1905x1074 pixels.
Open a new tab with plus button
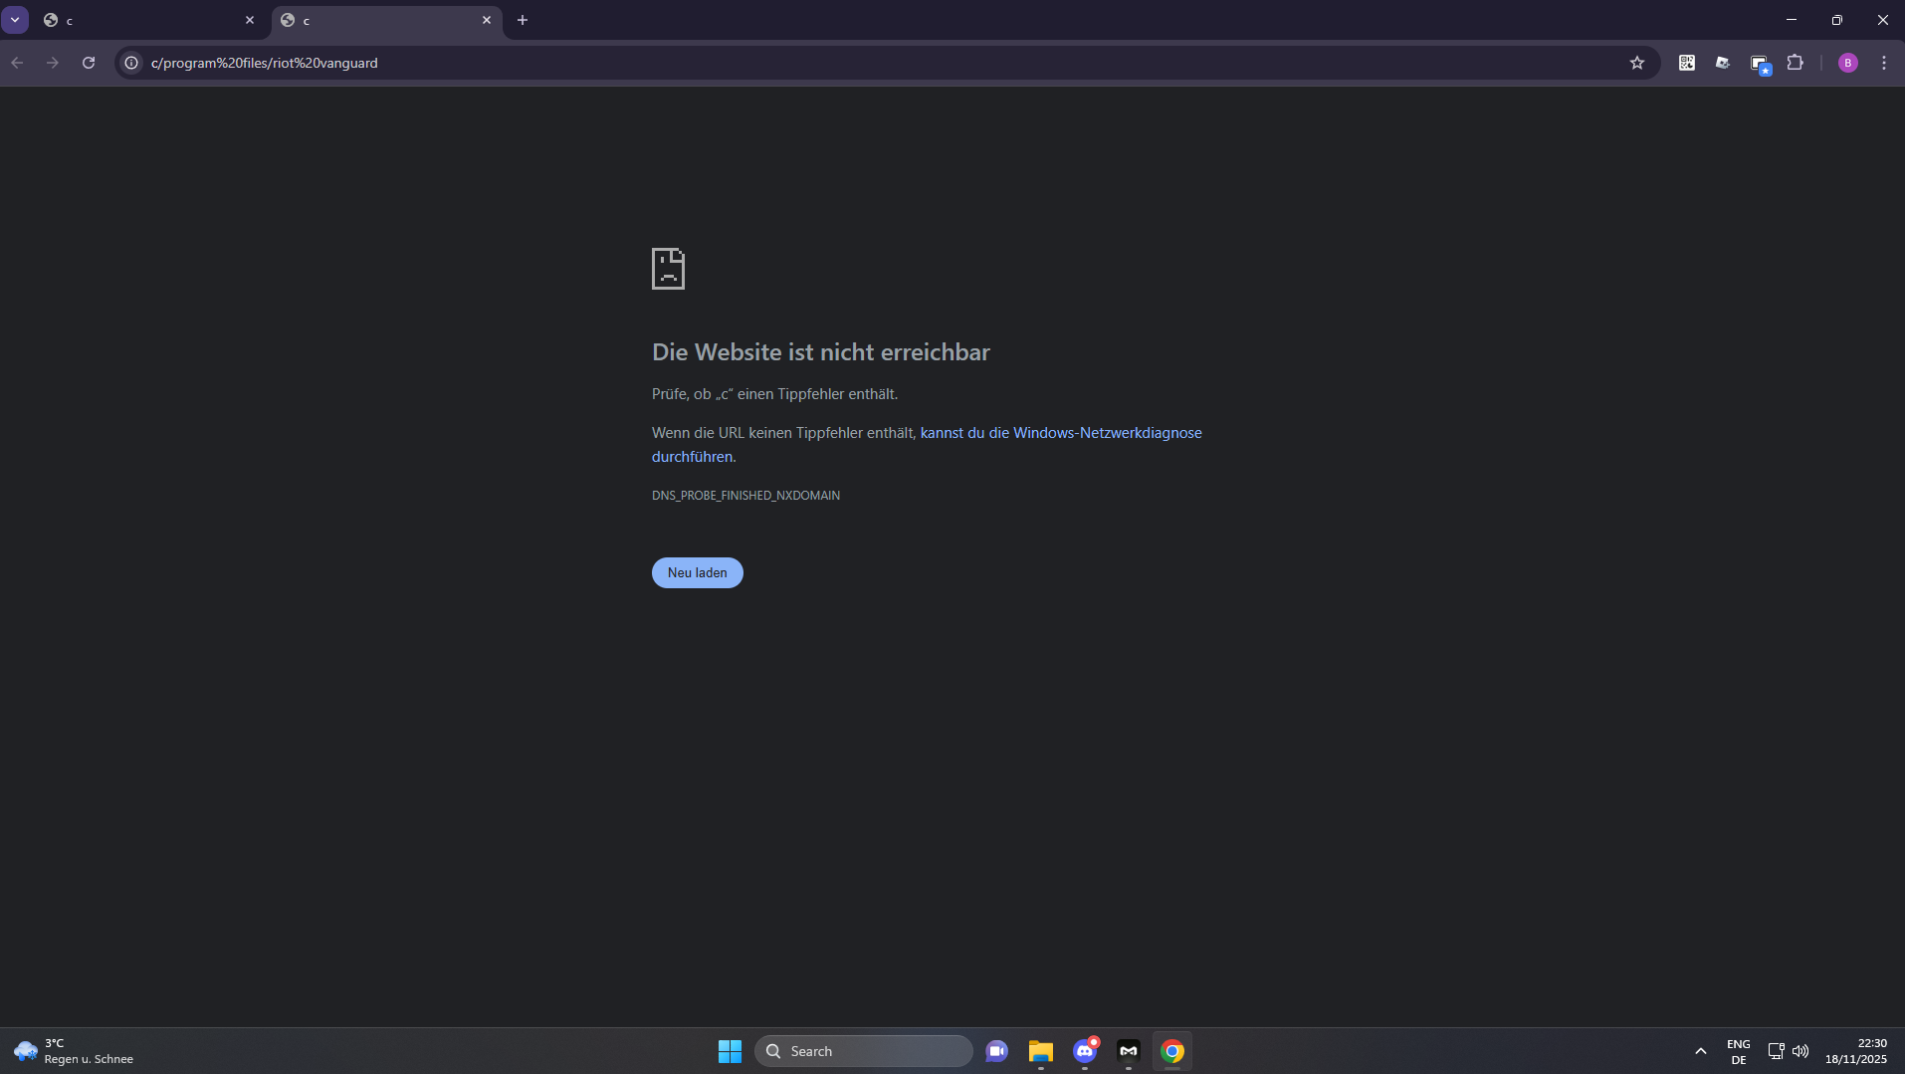click(523, 20)
